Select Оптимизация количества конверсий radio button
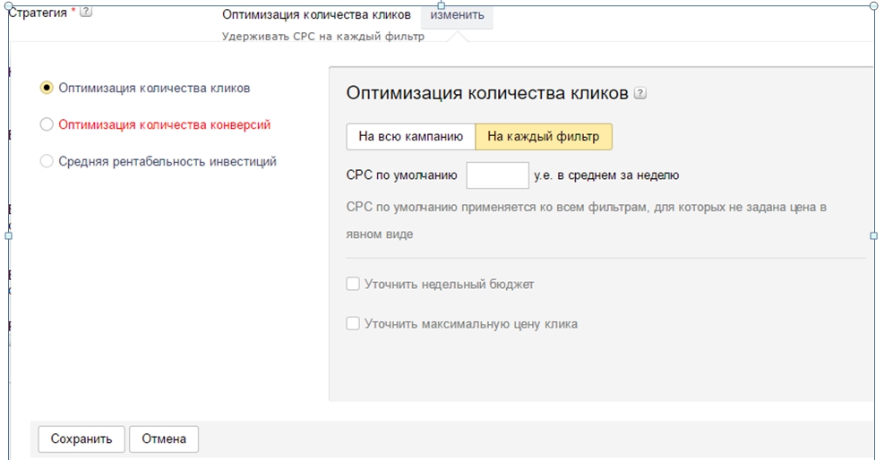 pos(47,125)
